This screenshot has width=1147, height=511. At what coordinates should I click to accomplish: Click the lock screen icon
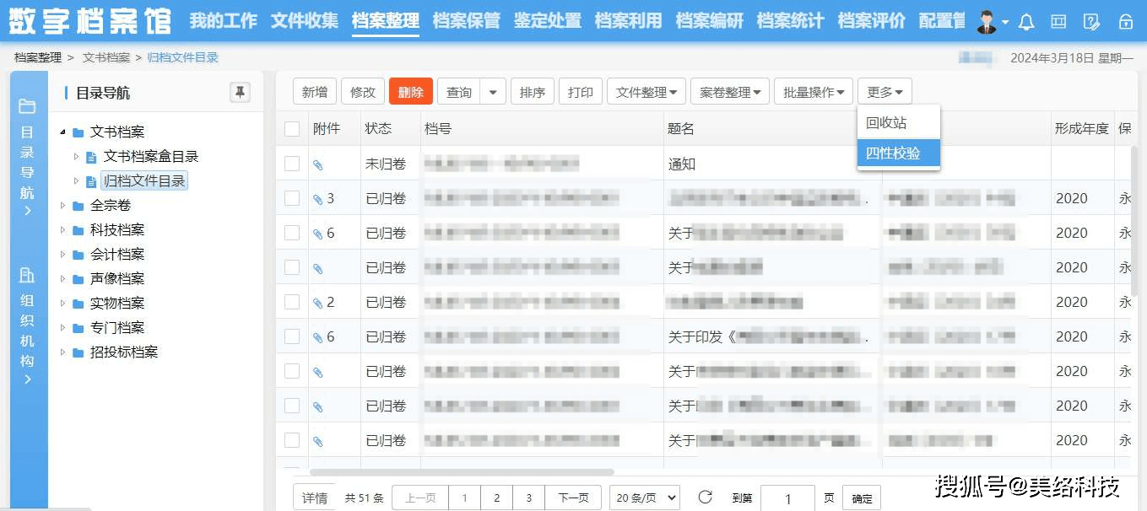click(1126, 21)
